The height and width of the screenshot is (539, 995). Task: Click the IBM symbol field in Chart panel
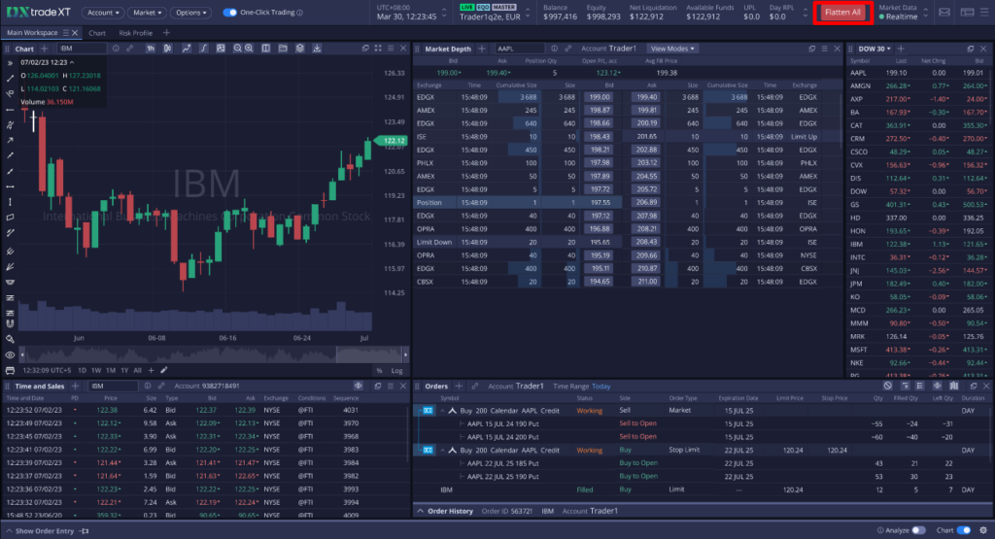[82, 49]
